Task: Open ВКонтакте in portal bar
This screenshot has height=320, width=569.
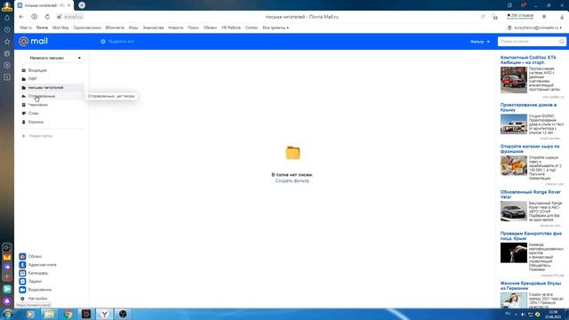Action: tap(115, 28)
